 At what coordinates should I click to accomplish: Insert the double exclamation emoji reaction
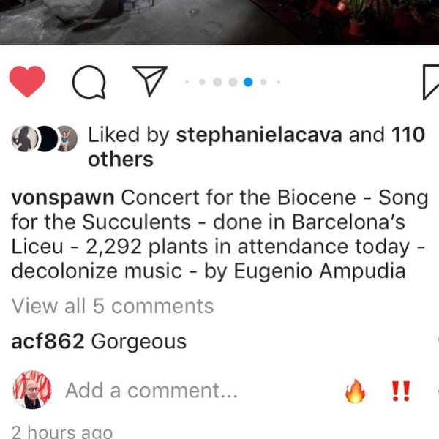[x=401, y=391]
